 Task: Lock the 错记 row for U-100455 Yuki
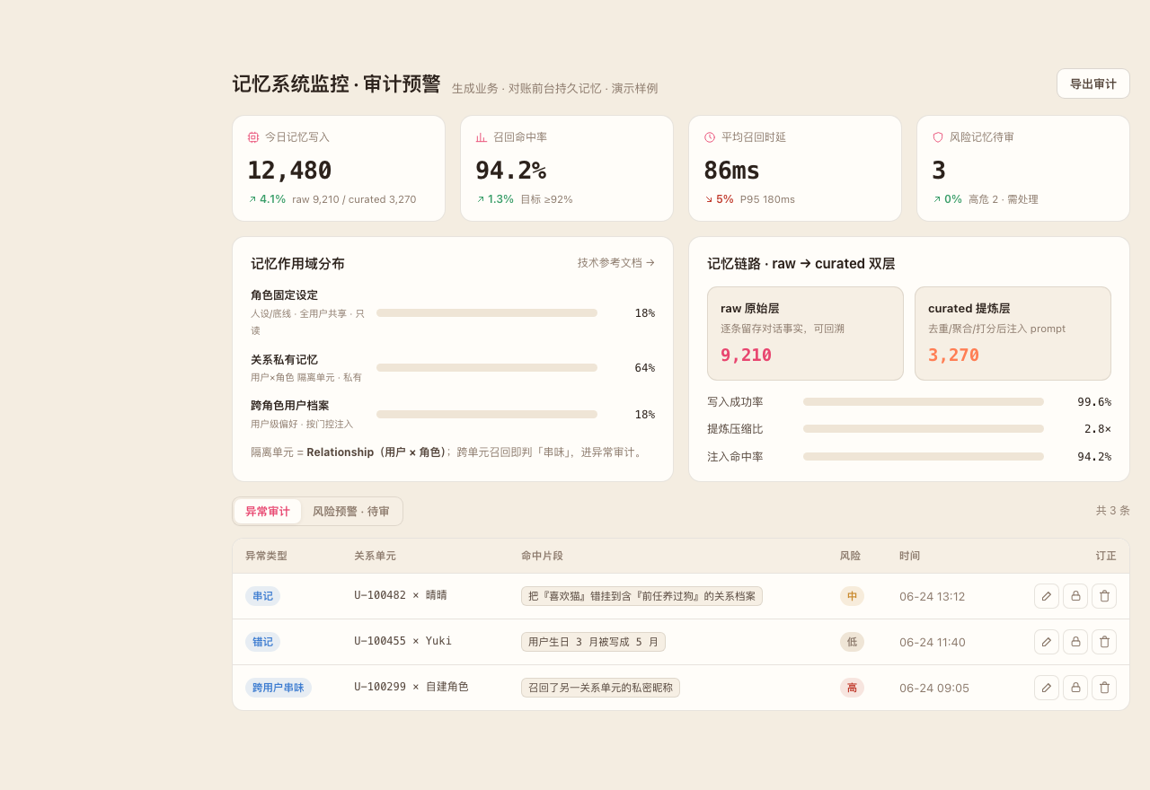[x=1075, y=642]
